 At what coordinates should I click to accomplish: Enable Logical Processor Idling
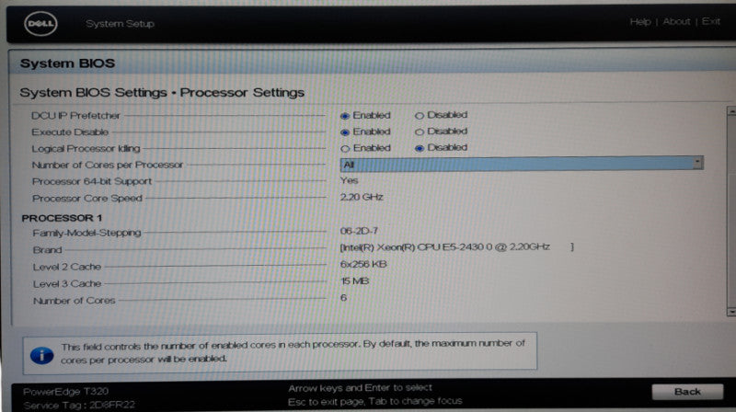(345, 149)
